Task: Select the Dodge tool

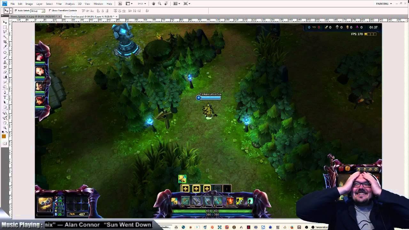Action: click(x=5, y=87)
